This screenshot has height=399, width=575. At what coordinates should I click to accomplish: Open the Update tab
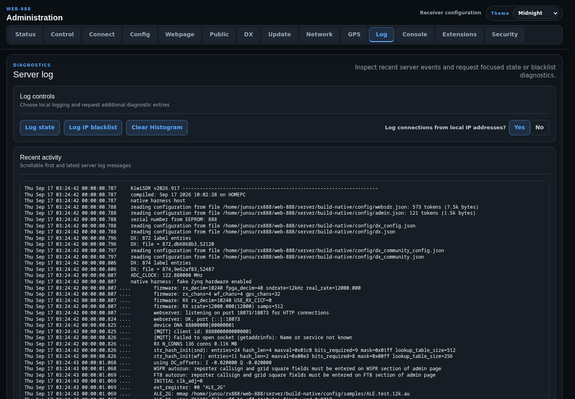click(x=280, y=35)
